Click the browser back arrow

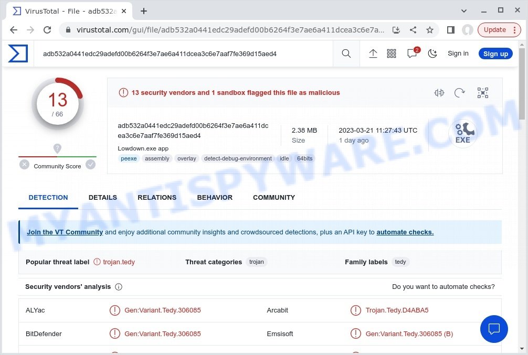[14, 30]
